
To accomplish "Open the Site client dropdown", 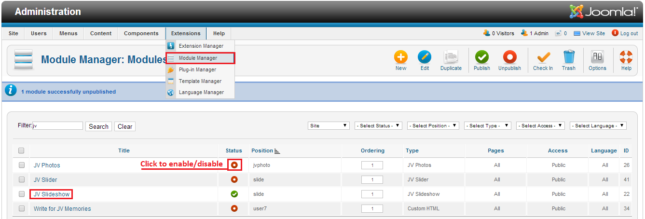I will [x=329, y=125].
